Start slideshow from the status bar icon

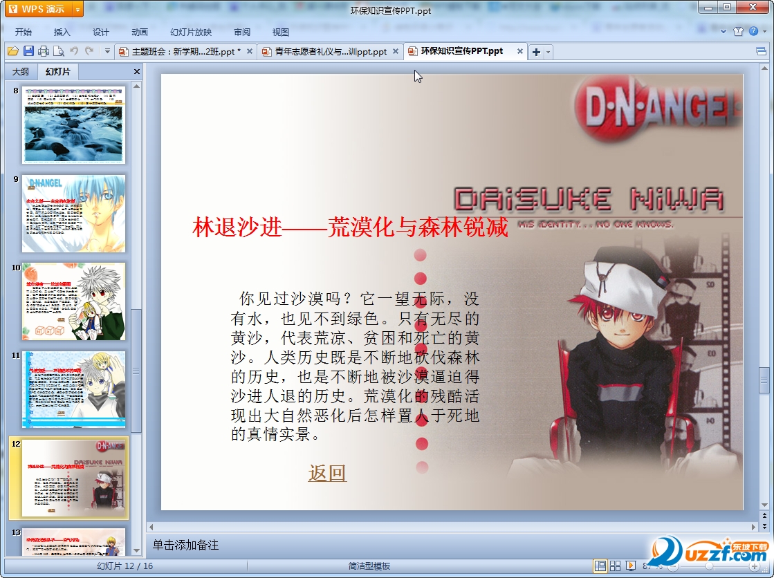[x=630, y=566]
